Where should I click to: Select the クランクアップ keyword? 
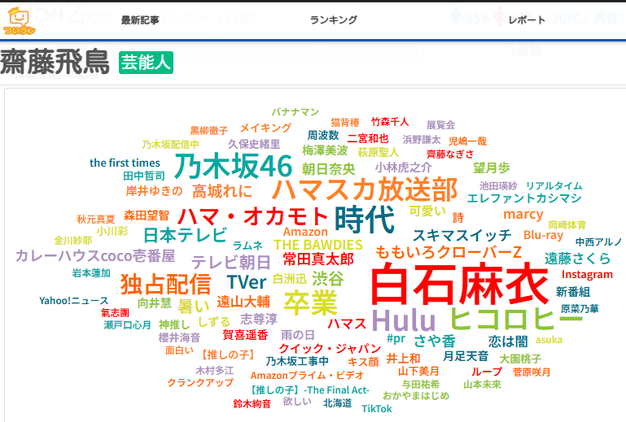click(x=200, y=382)
